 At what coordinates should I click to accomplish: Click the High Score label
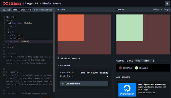67,76
